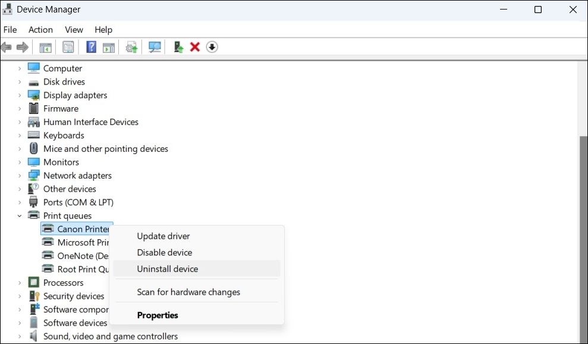Select the Update driver toolbar icon
The width and height of the screenshot is (588, 344).
pyautogui.click(x=131, y=46)
